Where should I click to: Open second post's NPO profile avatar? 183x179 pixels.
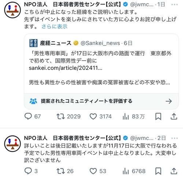click(x=12, y=144)
